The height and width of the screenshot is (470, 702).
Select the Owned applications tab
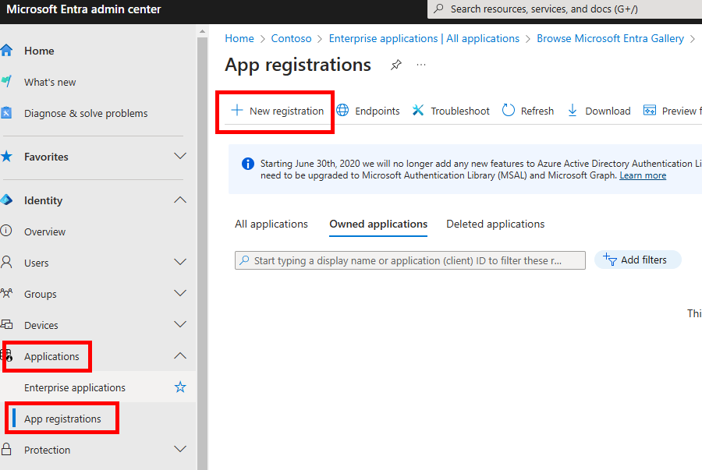pos(378,224)
